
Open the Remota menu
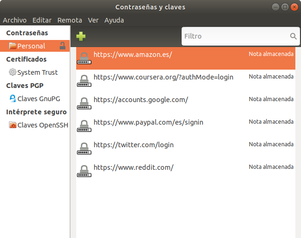70,20
